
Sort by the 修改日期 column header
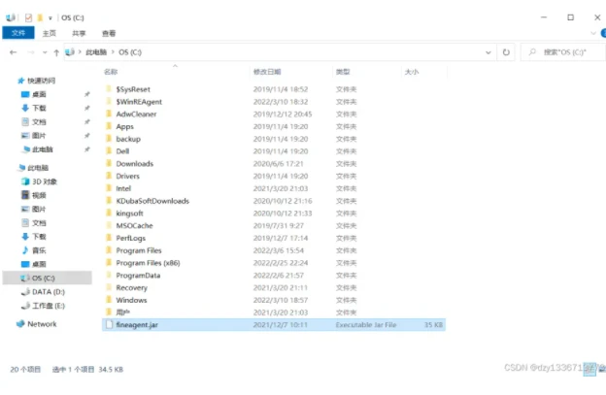point(267,72)
